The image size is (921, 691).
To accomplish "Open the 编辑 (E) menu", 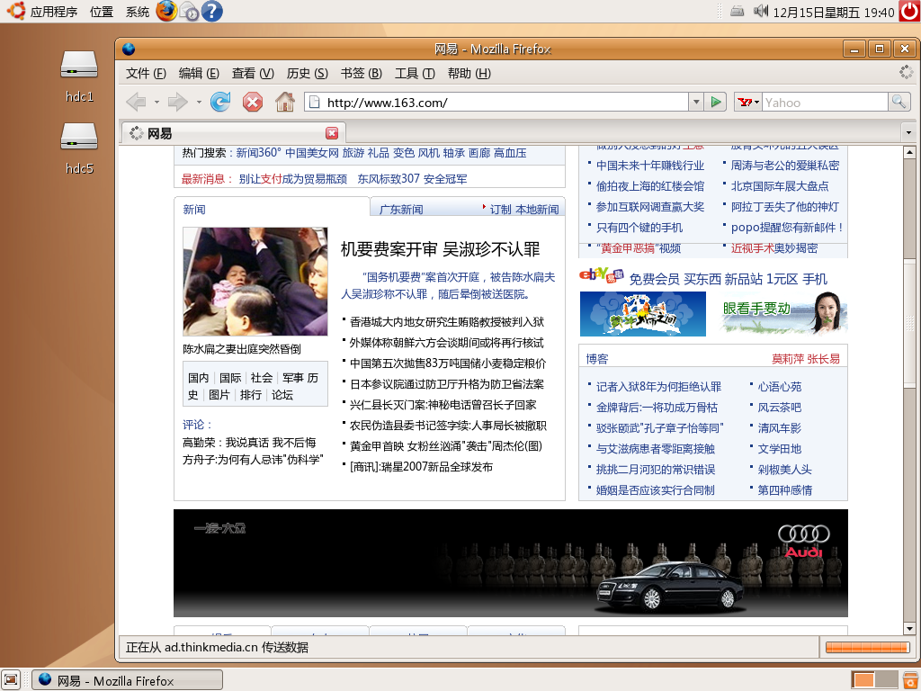I will 199,73.
